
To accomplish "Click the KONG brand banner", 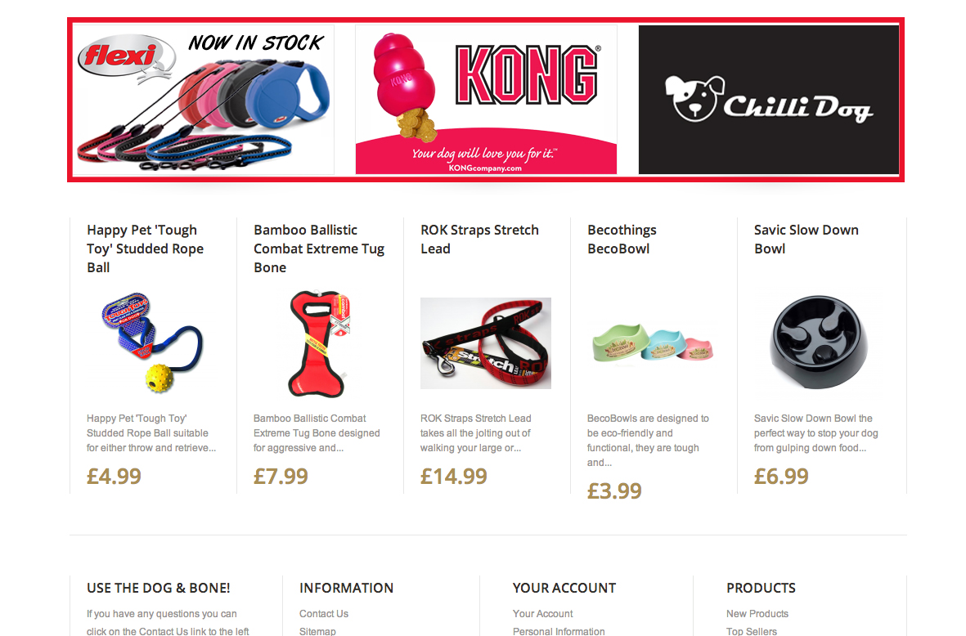I will (486, 100).
